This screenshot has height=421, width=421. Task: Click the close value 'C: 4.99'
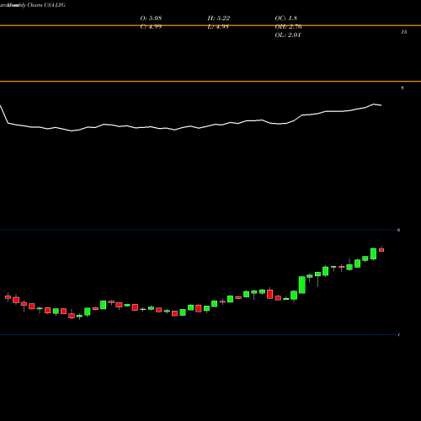click(x=151, y=27)
